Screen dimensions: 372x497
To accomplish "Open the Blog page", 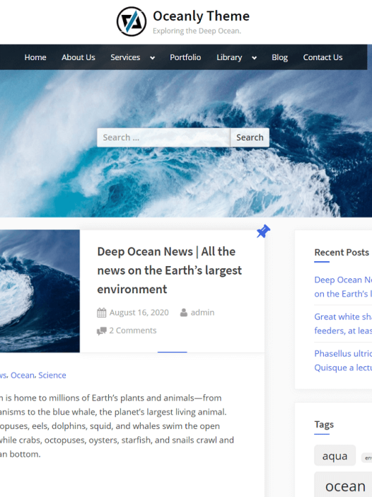I will 279,57.
